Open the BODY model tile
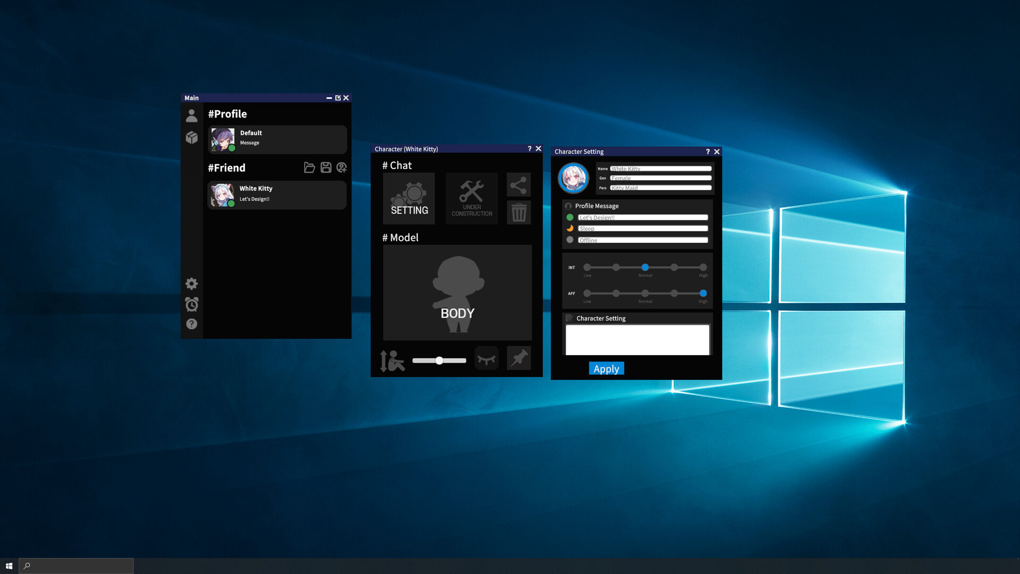1020x574 pixels. (x=457, y=292)
